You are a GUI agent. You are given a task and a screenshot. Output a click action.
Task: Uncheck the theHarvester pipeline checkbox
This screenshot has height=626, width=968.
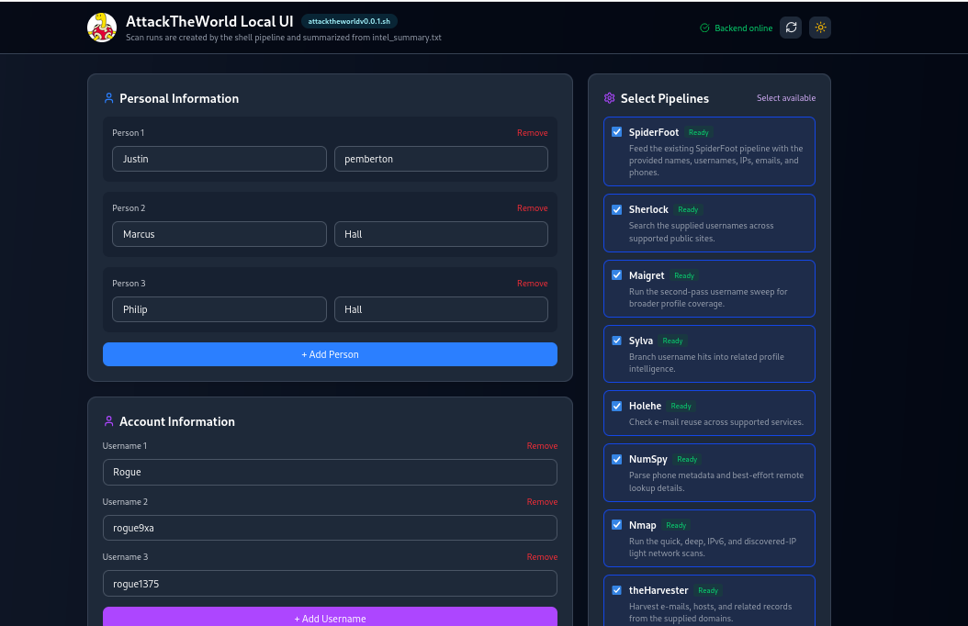[x=617, y=590]
